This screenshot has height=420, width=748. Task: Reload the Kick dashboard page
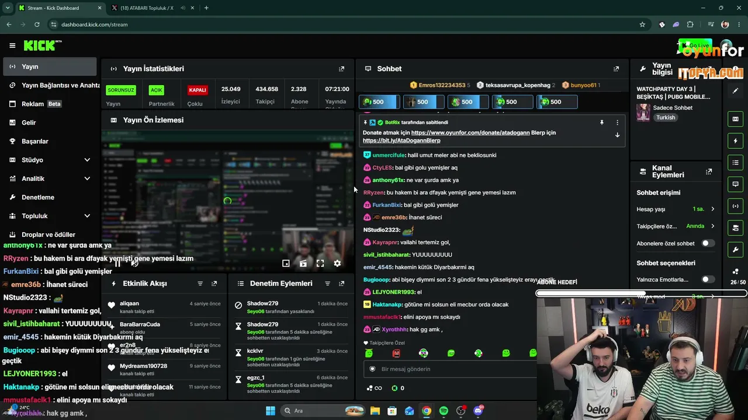(37, 24)
